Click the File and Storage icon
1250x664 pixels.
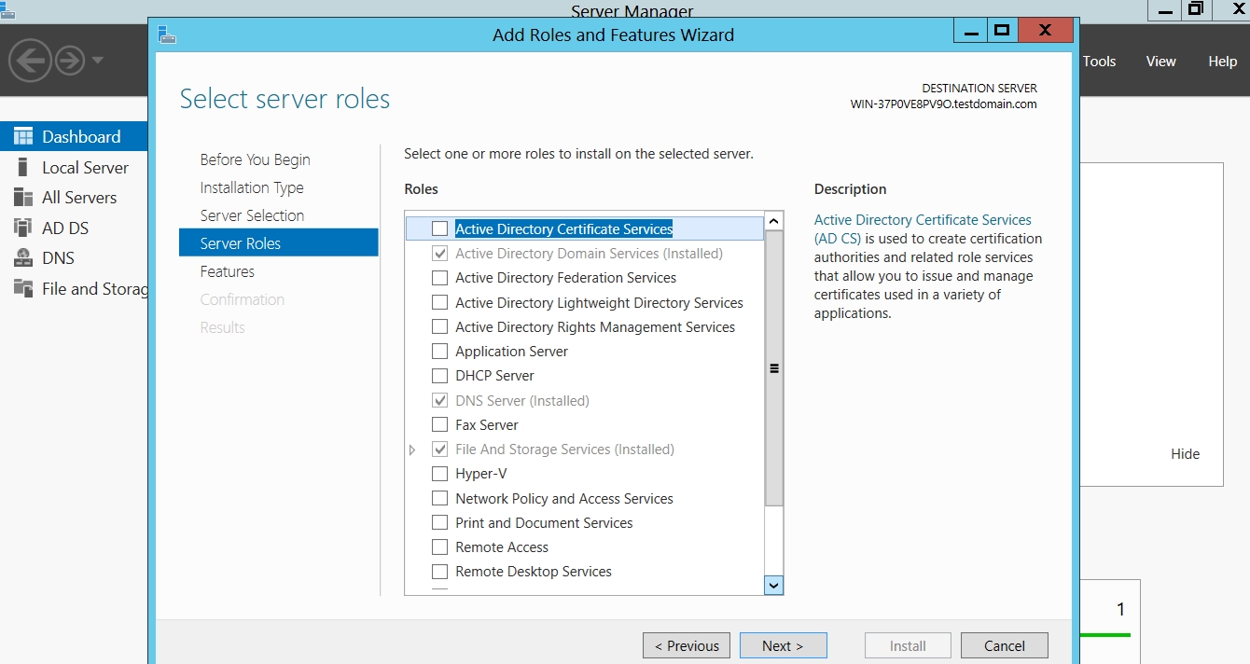pos(23,288)
